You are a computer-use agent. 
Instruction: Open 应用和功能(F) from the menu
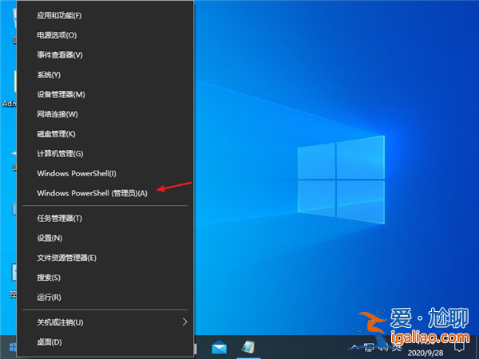pos(105,15)
